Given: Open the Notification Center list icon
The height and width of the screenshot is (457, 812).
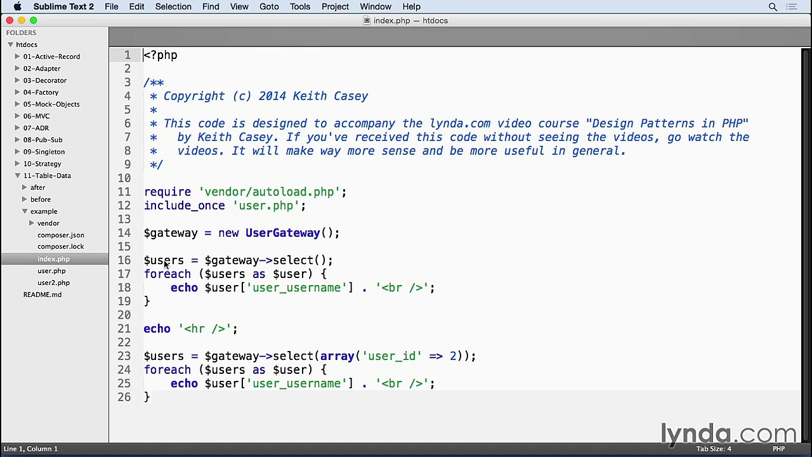Looking at the screenshot, I should coord(792,7).
